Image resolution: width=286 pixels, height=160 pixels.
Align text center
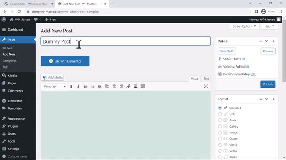tap(114, 86)
